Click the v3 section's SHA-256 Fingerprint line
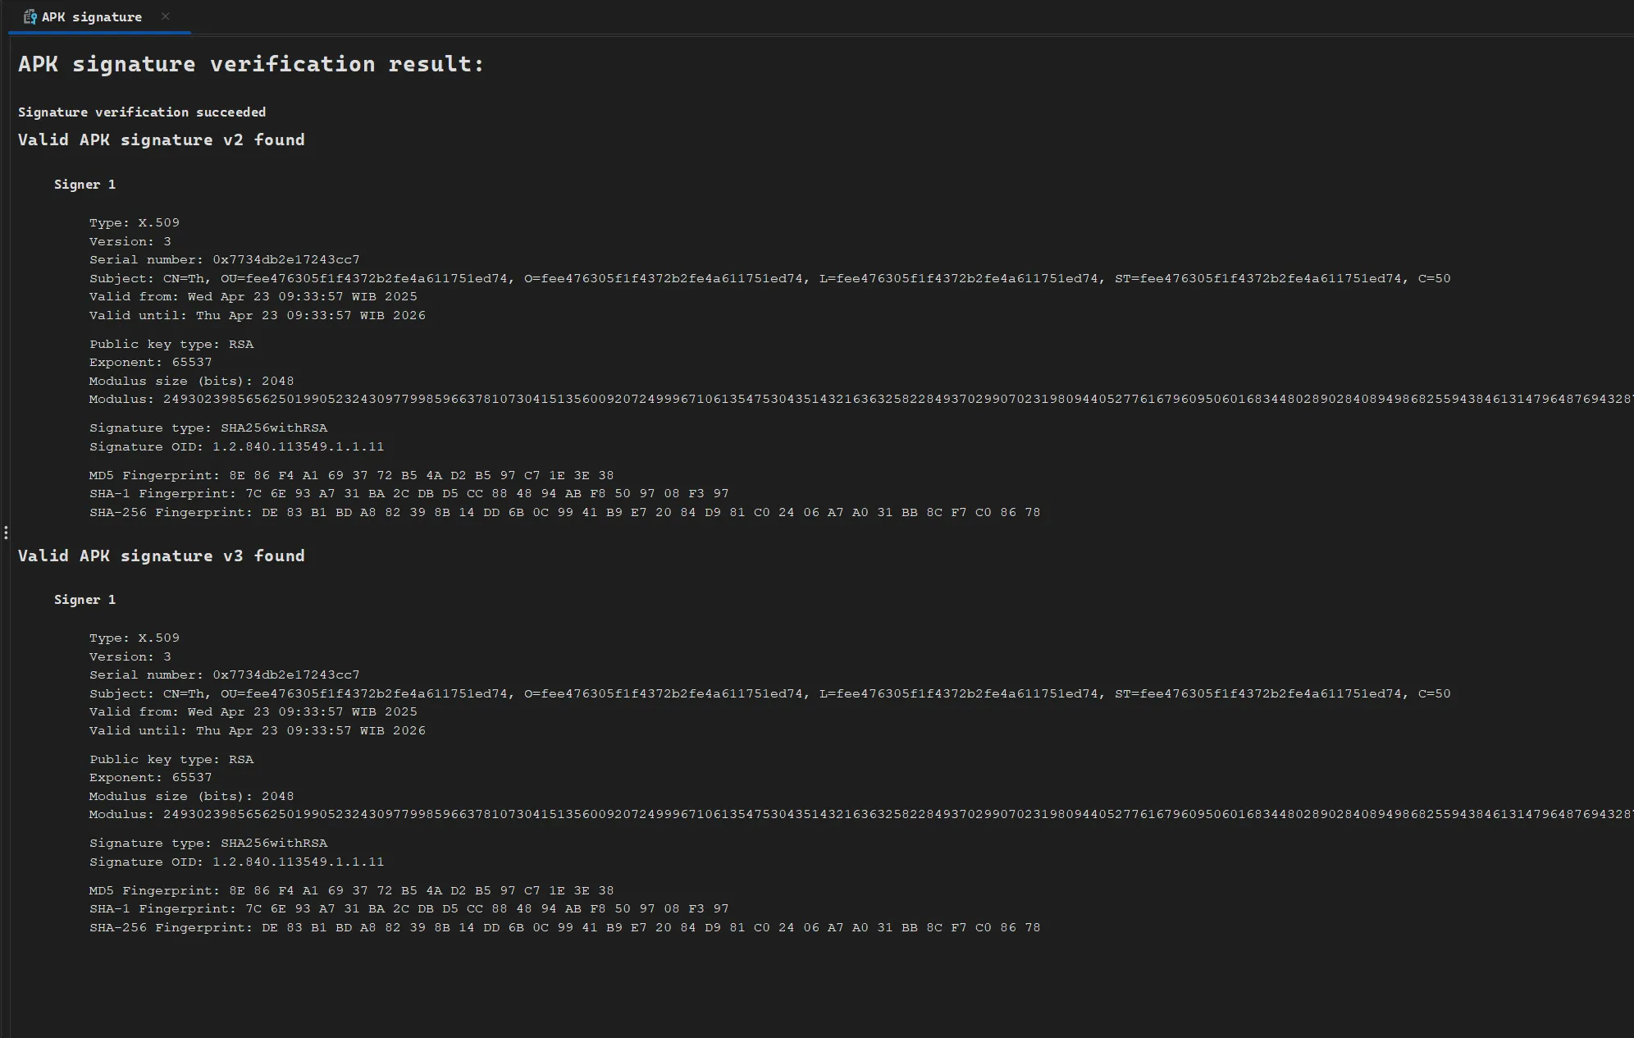 [564, 928]
